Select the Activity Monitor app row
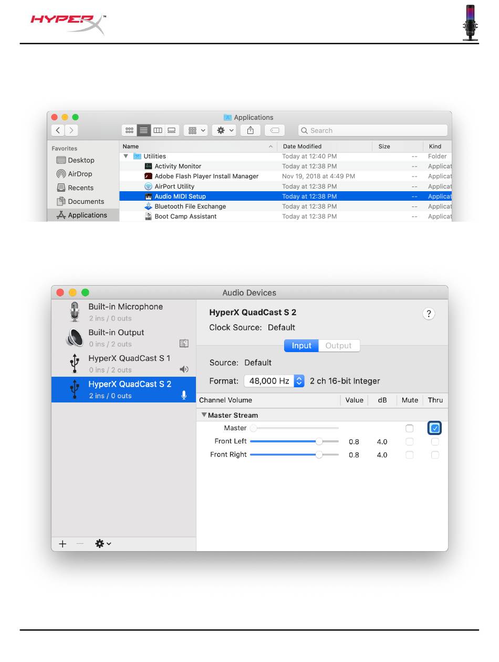This screenshot has width=499, height=662. click(286, 166)
